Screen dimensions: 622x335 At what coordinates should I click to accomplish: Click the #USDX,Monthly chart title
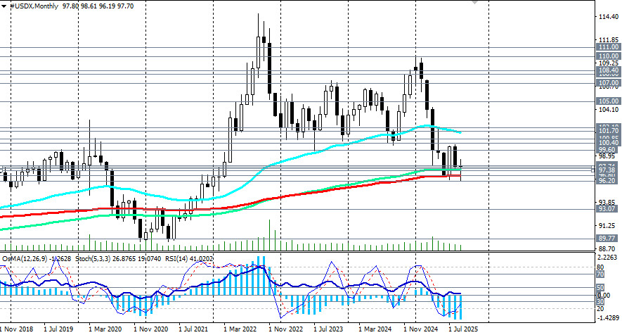point(34,4)
